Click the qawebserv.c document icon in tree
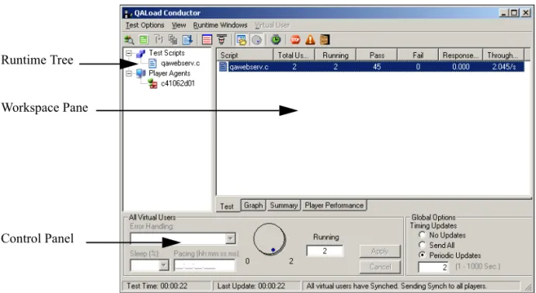The image size is (536, 293). click(x=152, y=63)
